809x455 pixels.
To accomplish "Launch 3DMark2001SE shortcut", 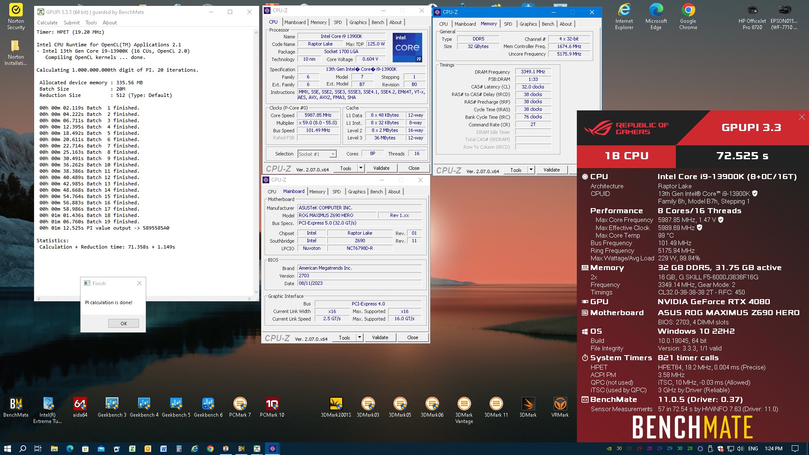I will tap(336, 407).
